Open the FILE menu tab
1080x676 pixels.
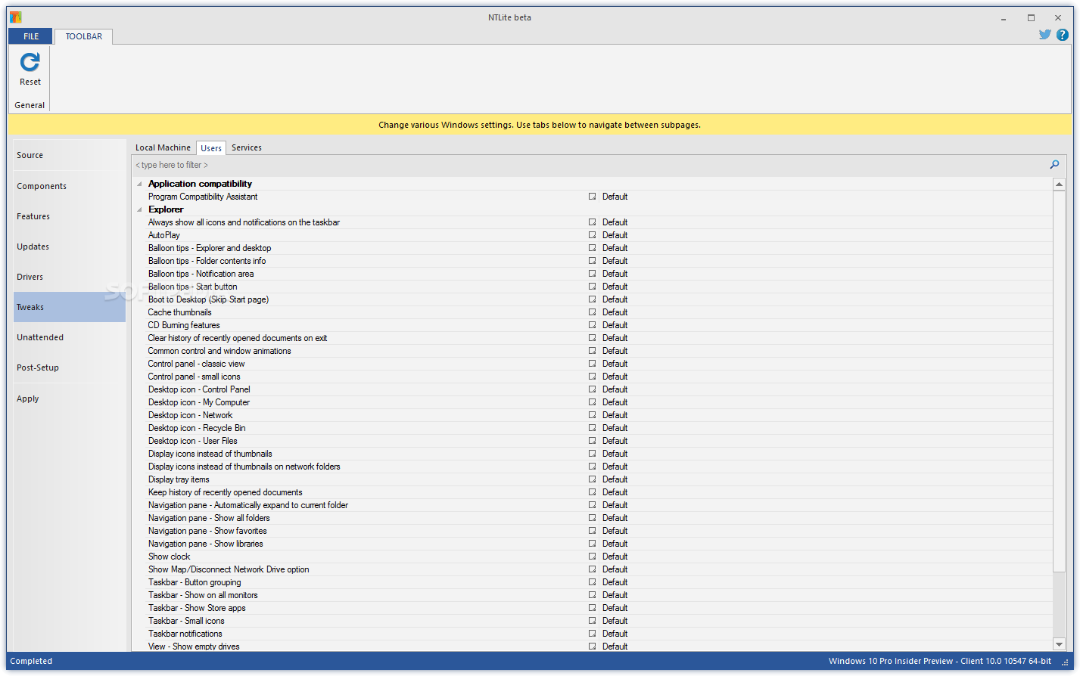tap(31, 36)
